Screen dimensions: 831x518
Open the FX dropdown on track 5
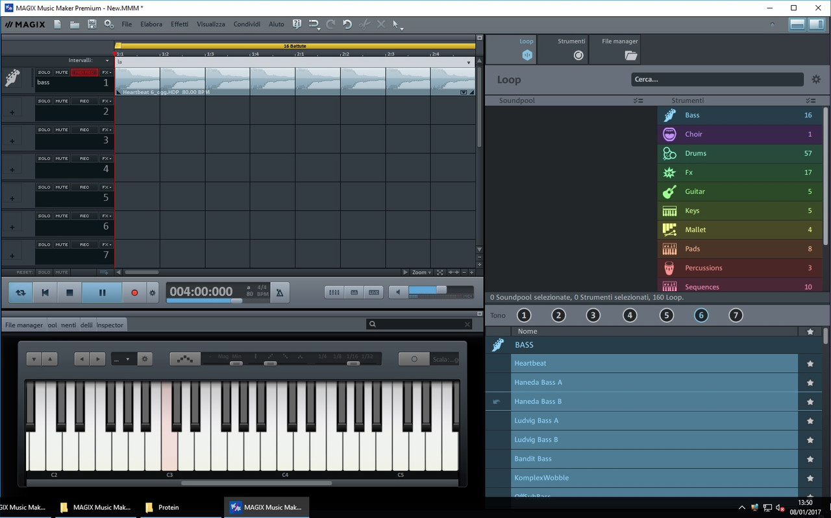pyautogui.click(x=106, y=187)
